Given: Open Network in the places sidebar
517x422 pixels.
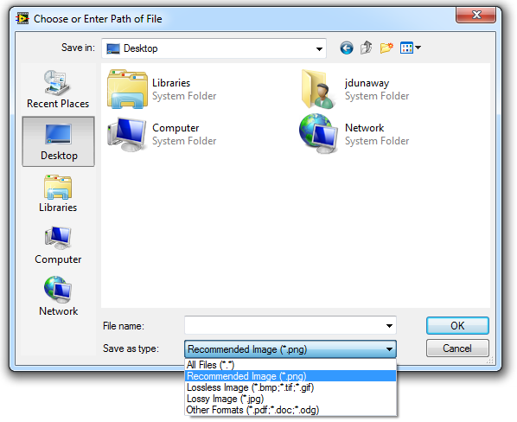Looking at the screenshot, I should tap(58, 297).
